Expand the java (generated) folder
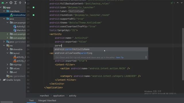The width and height of the screenshot is (184, 103). point(4,42)
